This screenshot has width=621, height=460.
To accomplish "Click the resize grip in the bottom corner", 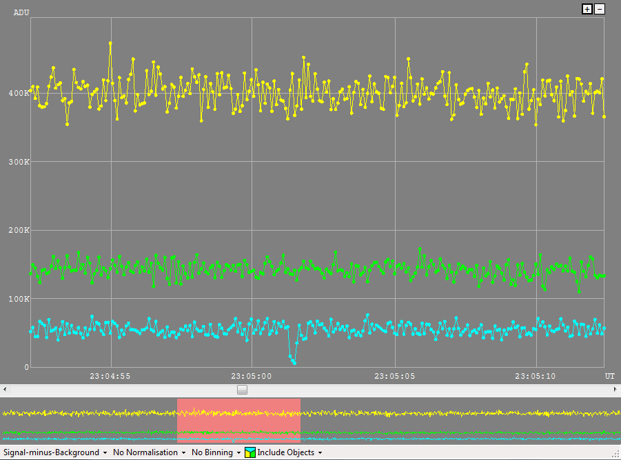I will click(x=615, y=454).
